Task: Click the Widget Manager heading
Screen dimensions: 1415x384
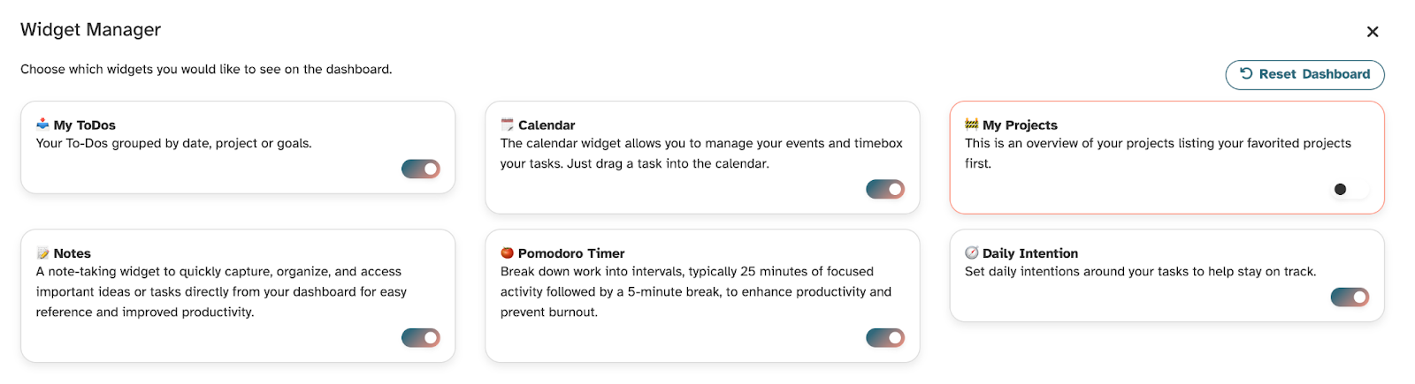Action: pyautogui.click(x=90, y=30)
